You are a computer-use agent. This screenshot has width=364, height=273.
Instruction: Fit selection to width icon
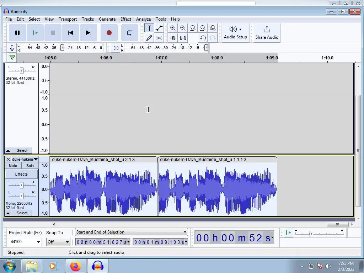pyautogui.click(x=193, y=28)
